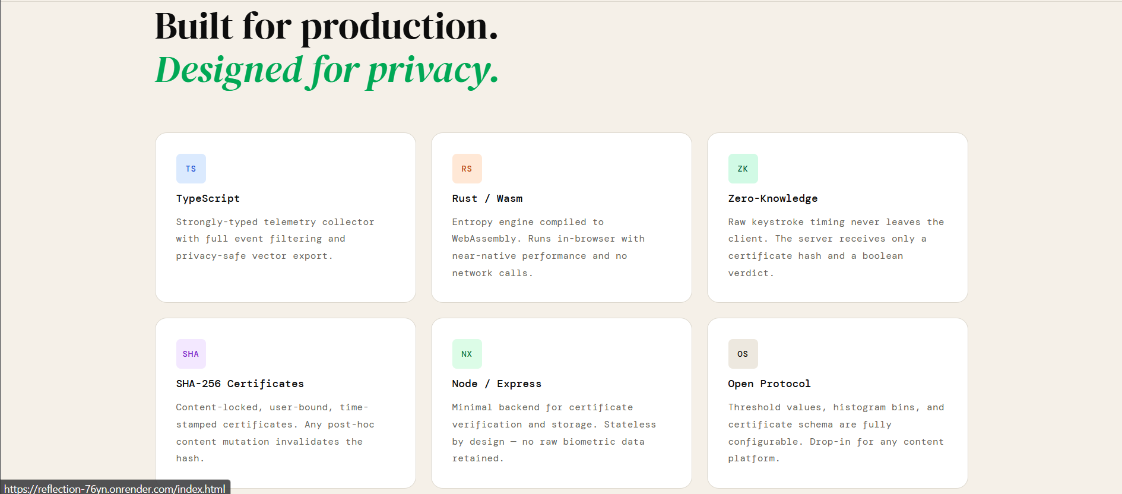This screenshot has width=1122, height=494.
Task: Select the Rust / Wasm card title
Action: [x=487, y=198]
